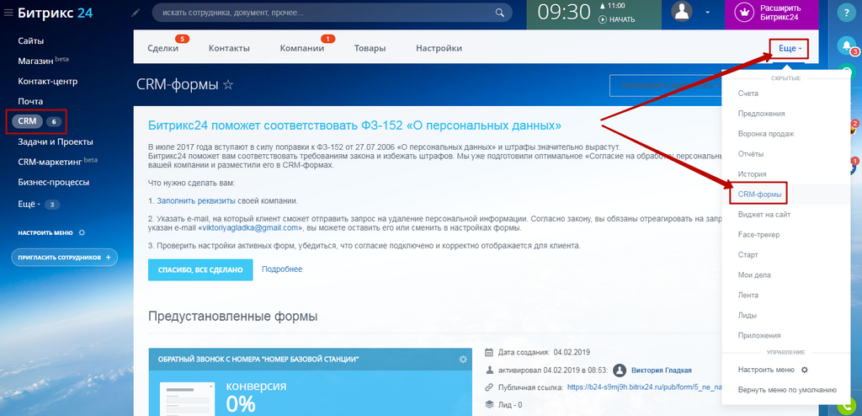Click the gear icon in dropdown Настроить меню
This screenshot has width=862, height=416.
pos(805,370)
